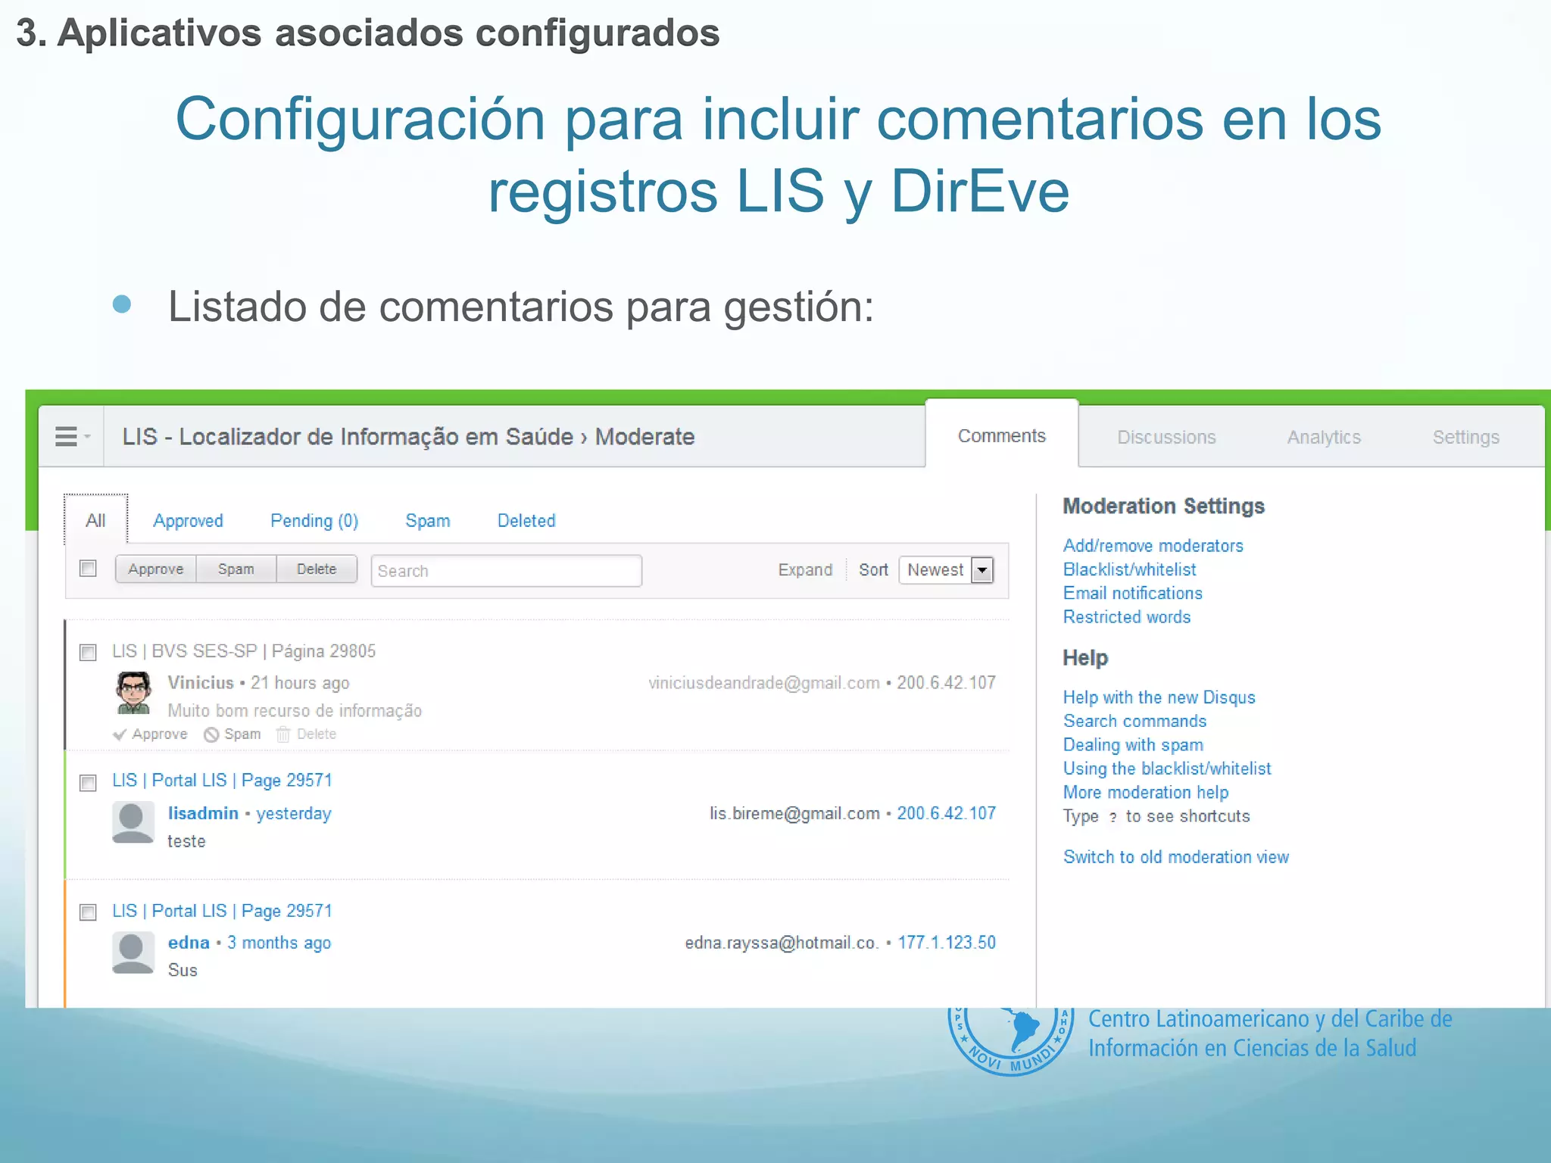Show the Spam comments filter
Image resolution: width=1551 pixels, height=1163 pixels.
[427, 521]
